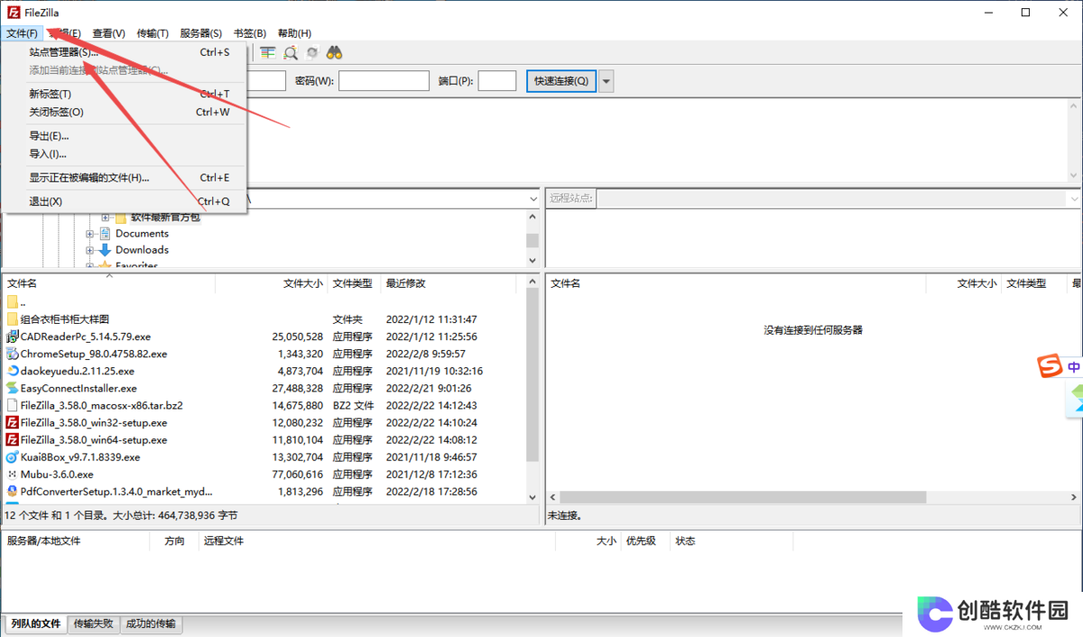Click the 密码(W) password input field
This screenshot has width=1083, height=637.
click(384, 81)
